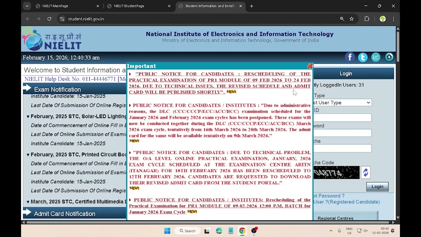Open Notepad app from taskbar

pos(231,231)
